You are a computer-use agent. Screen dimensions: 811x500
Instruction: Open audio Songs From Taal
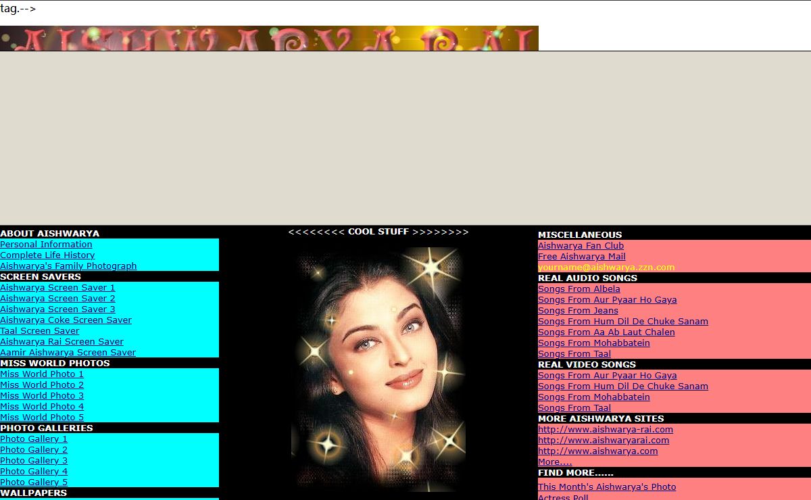(574, 354)
